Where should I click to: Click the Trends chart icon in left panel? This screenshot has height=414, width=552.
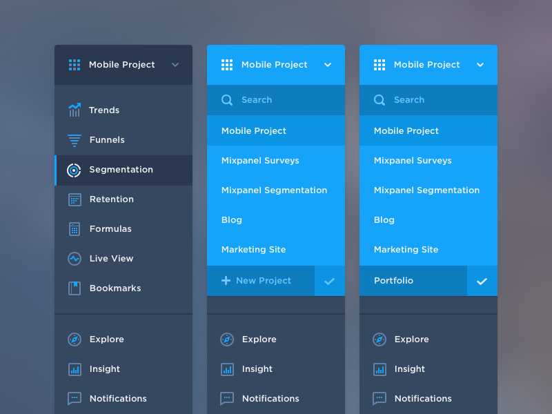[75, 110]
